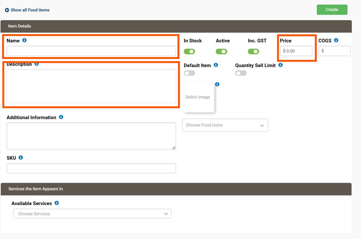Click the info icon next to Additional Information
The height and width of the screenshot is (239, 361).
pos(61,117)
